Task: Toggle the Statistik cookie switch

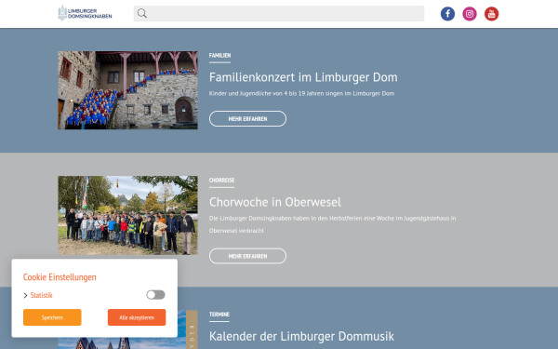Action: 155,294
